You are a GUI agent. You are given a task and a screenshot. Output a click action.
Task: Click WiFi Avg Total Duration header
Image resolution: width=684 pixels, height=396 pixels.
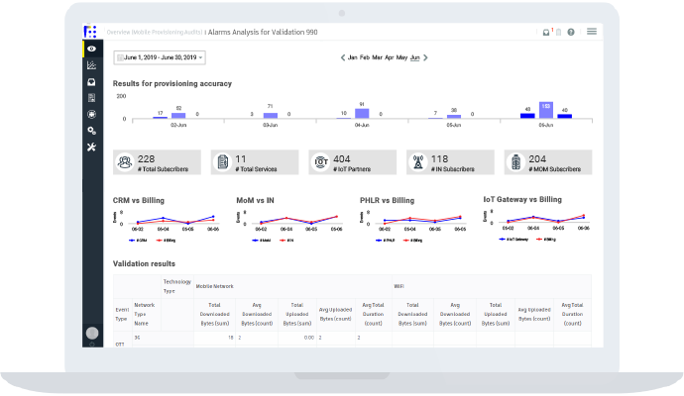click(x=572, y=315)
